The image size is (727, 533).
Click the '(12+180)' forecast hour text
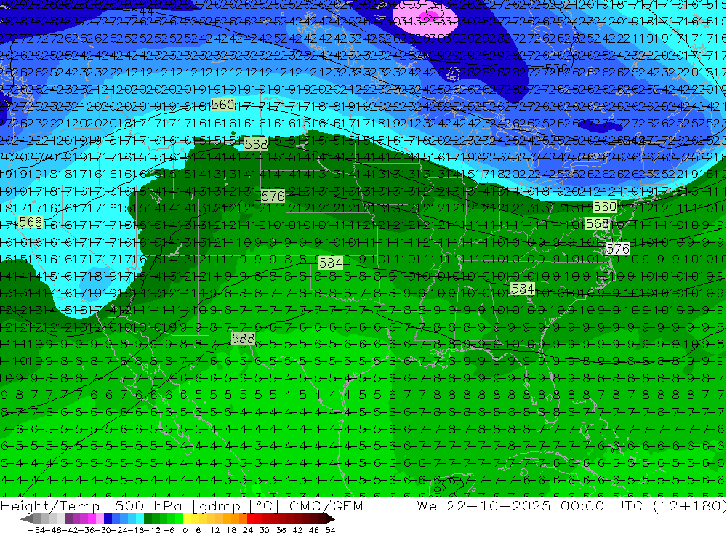click(689, 505)
